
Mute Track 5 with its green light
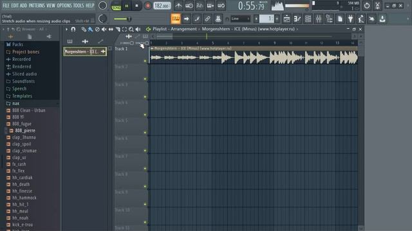tap(145, 133)
